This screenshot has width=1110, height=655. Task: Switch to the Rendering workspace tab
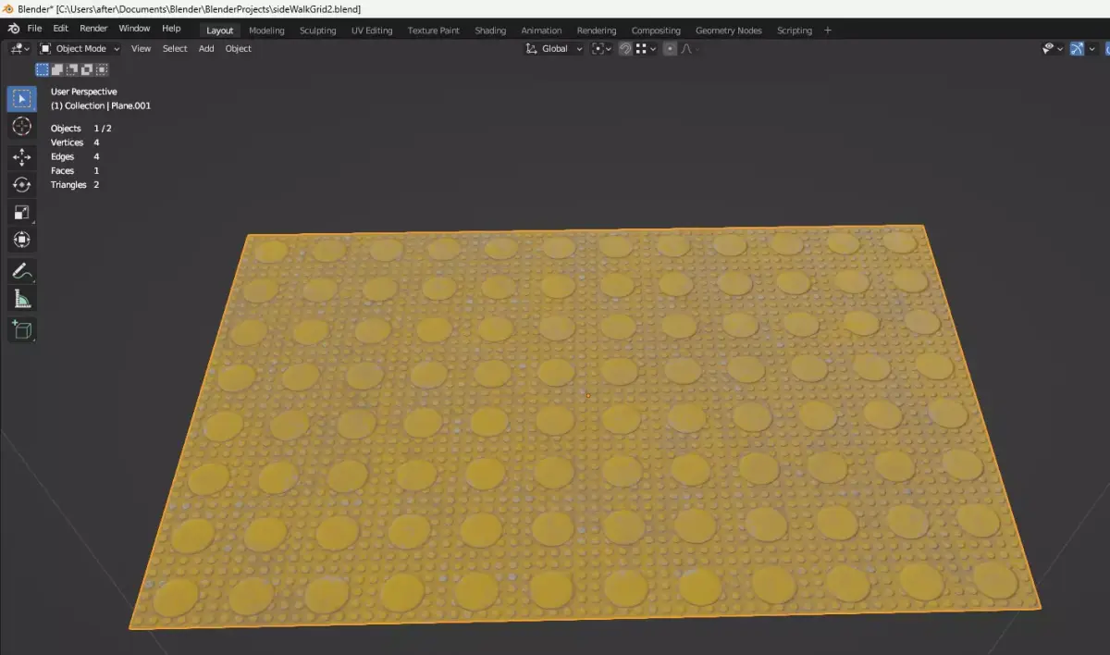click(x=597, y=31)
